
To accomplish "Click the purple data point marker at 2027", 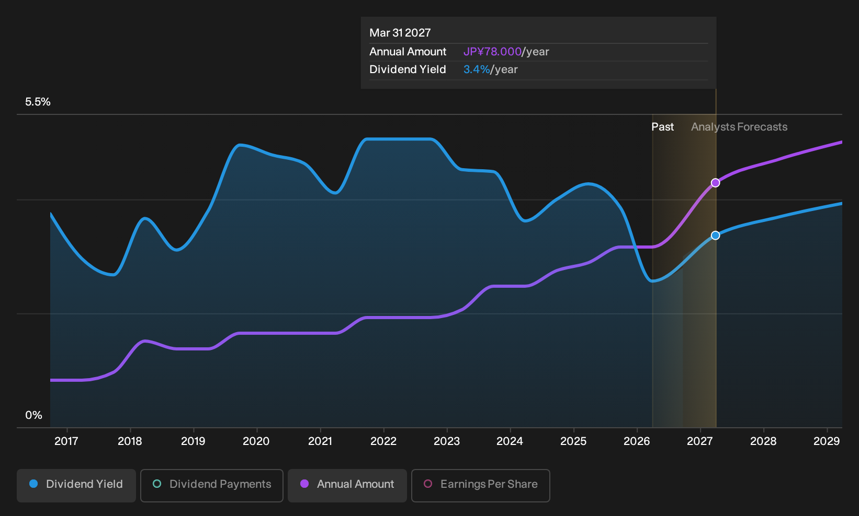I will 716,183.
